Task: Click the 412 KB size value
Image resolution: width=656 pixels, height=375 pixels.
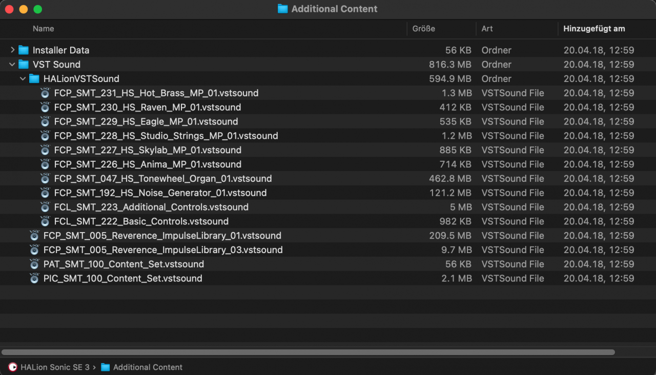Action: pos(456,108)
